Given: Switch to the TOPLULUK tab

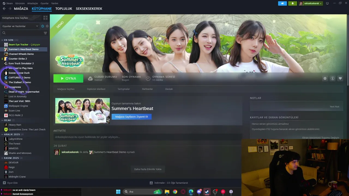Looking at the screenshot, I should [x=64, y=9].
